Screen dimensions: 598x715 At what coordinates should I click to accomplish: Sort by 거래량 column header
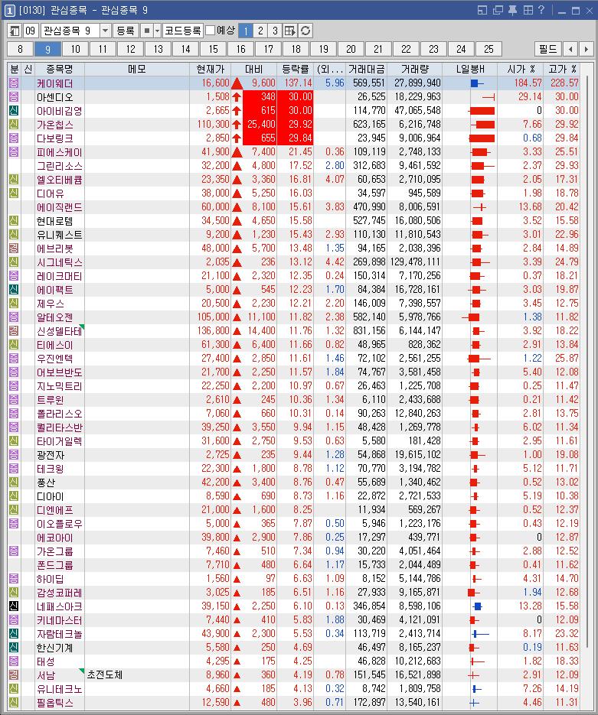click(x=414, y=70)
